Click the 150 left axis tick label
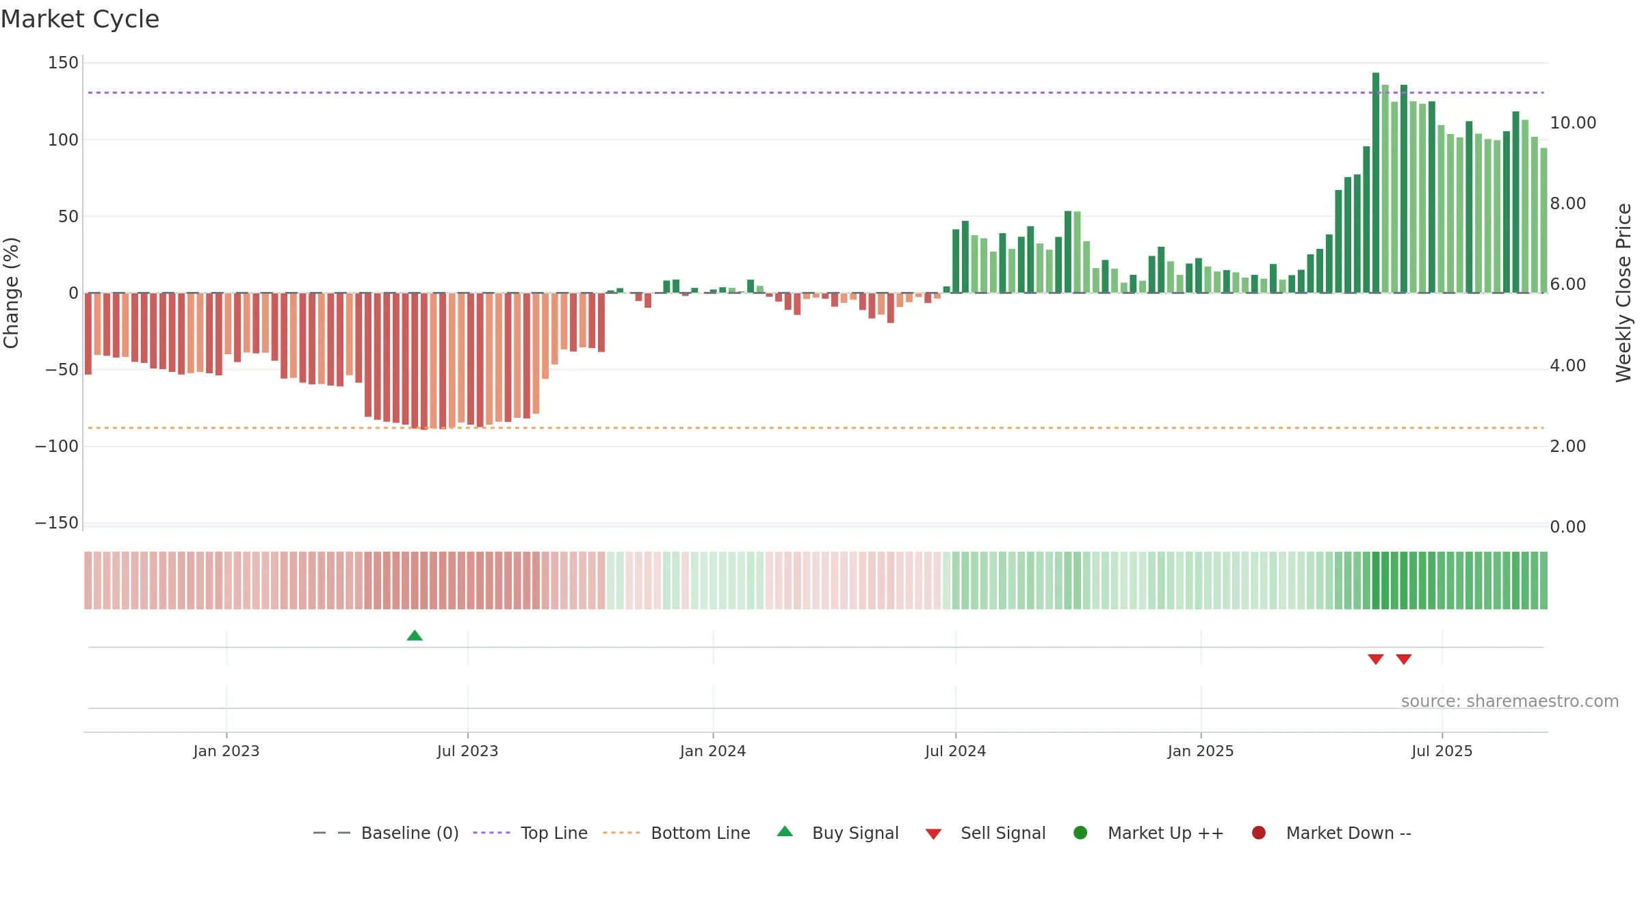The height and width of the screenshot is (923, 1642). 64,63
